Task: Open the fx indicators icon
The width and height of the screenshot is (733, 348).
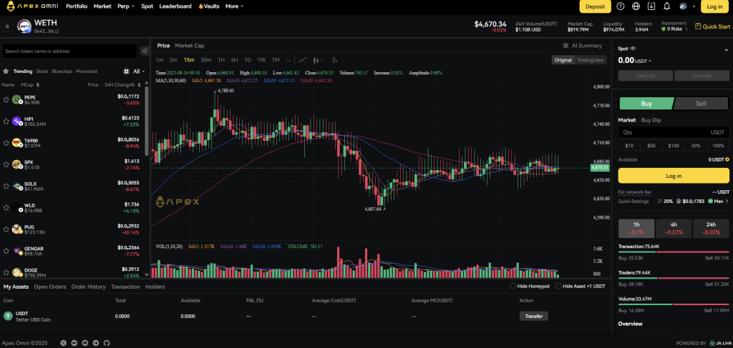Action: point(335,60)
